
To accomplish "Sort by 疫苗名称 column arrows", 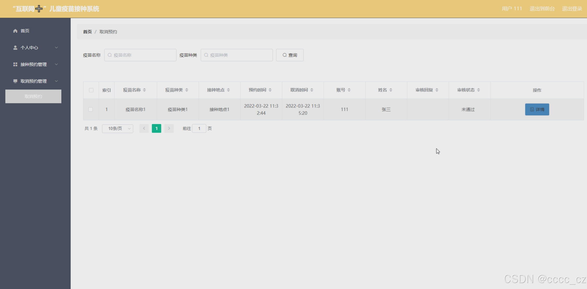I will (x=144, y=90).
